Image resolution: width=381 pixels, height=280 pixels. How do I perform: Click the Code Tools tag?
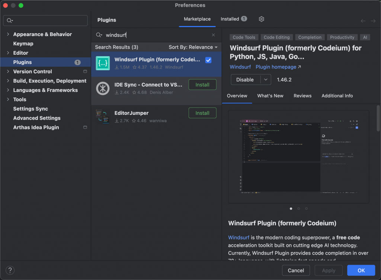(x=244, y=37)
